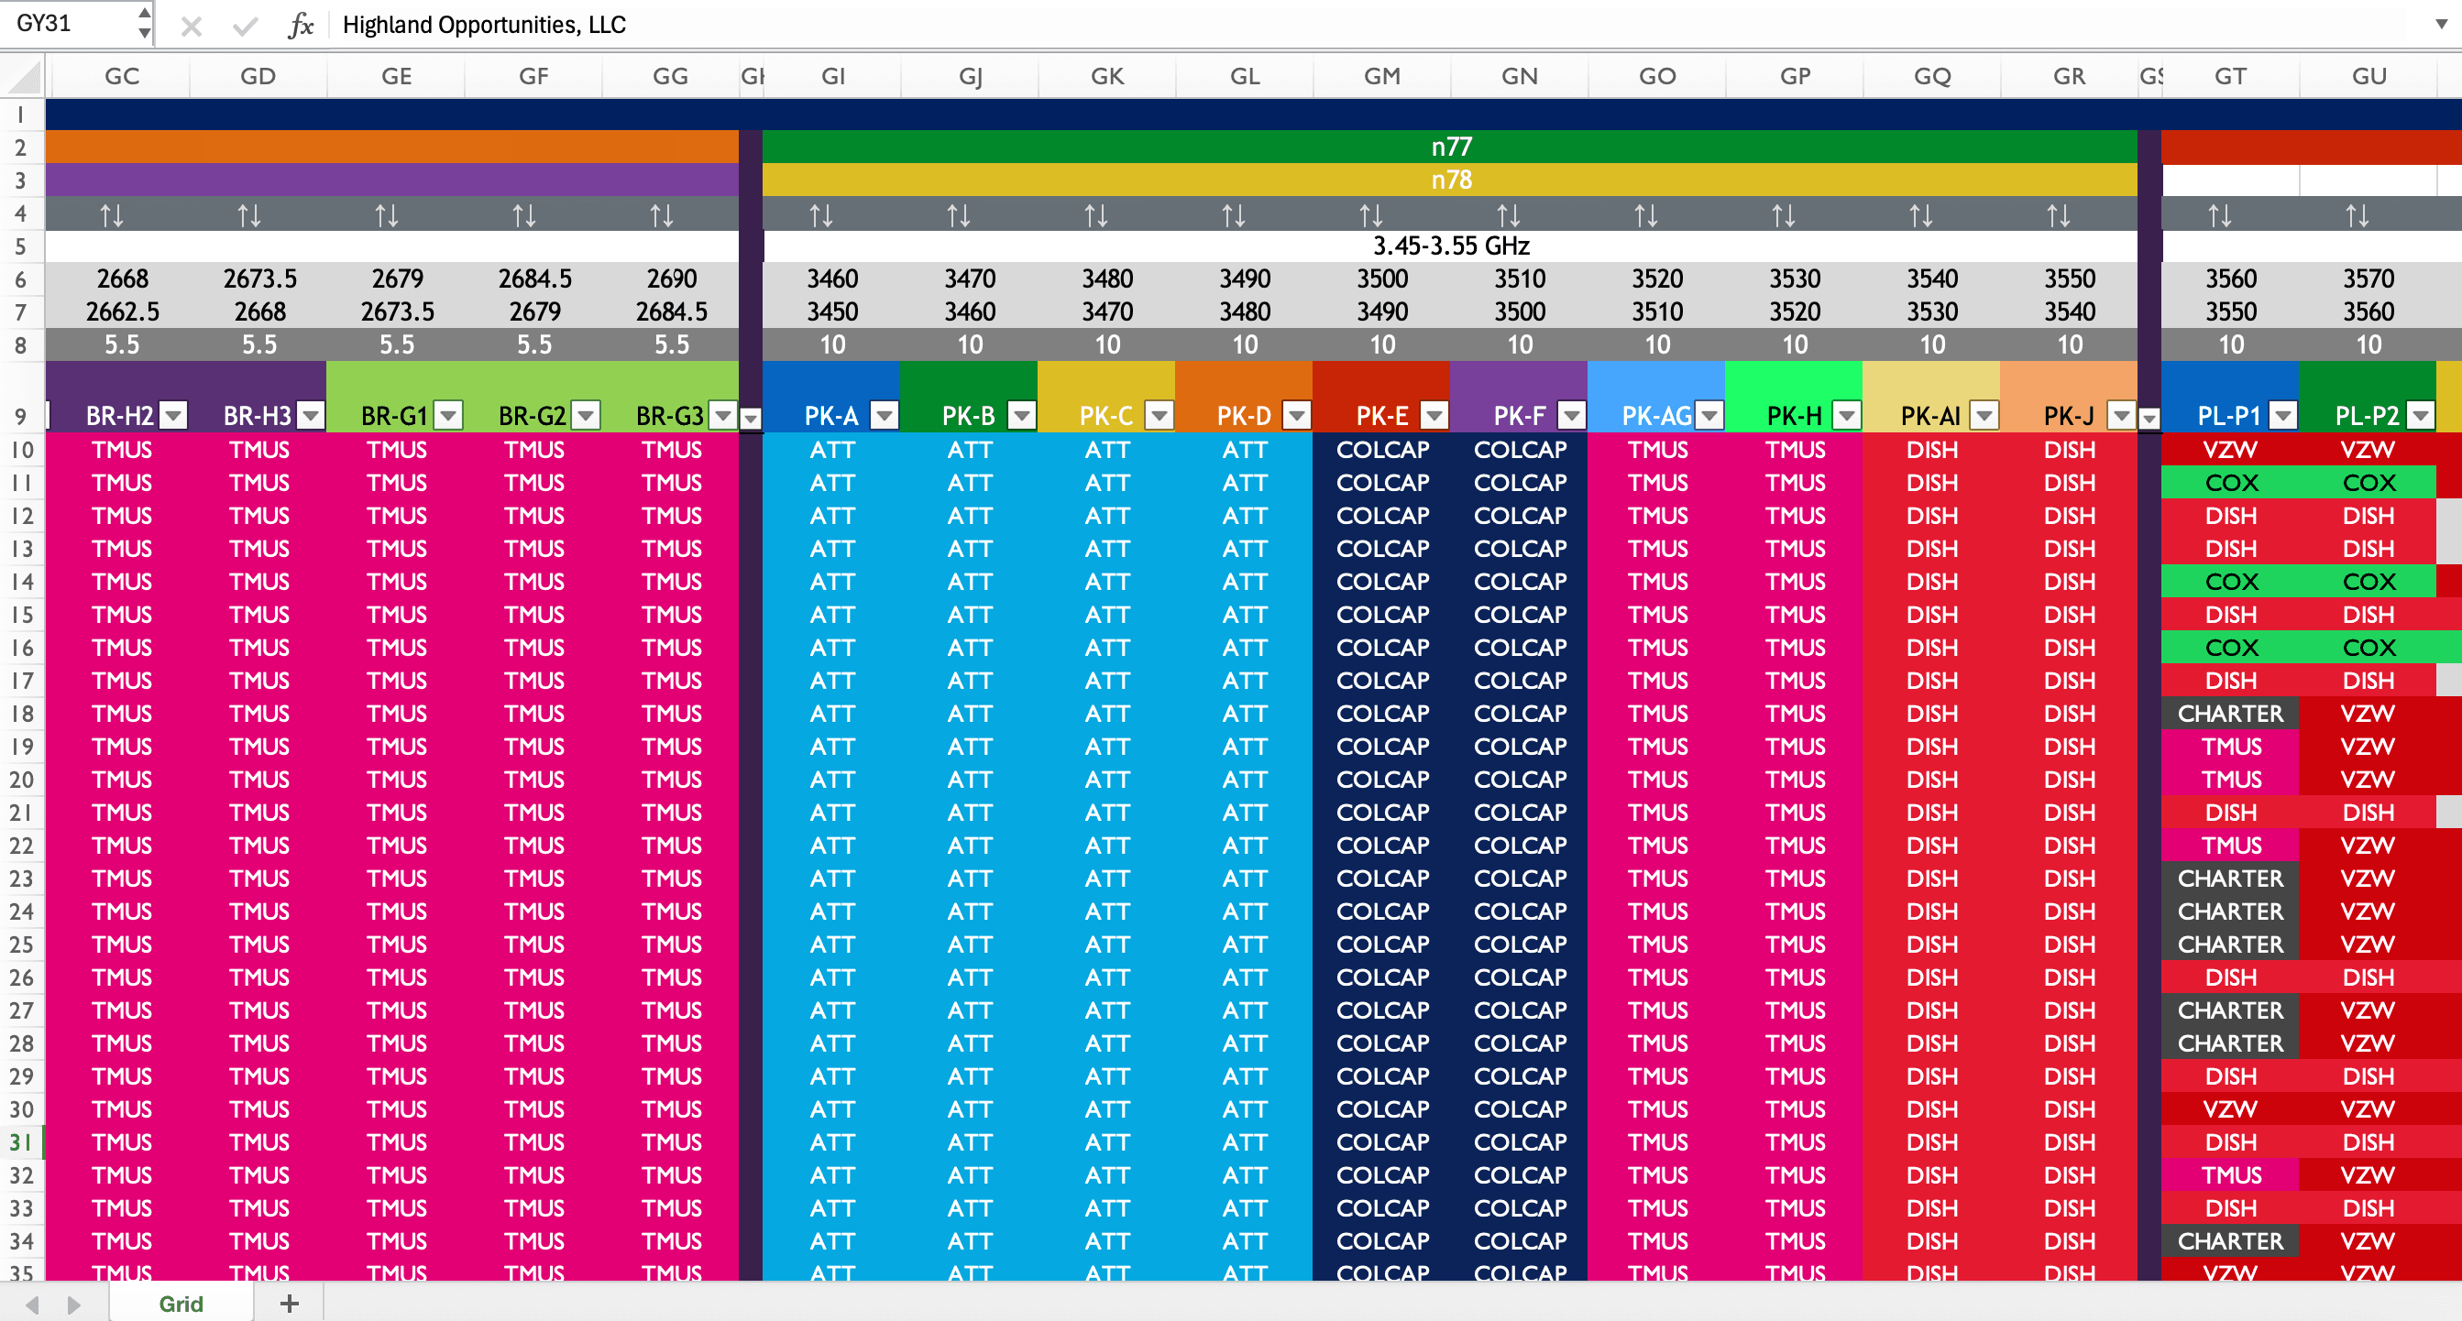The image size is (2462, 1321).
Task: Click the up-down arrows in column GR
Action: (2059, 215)
